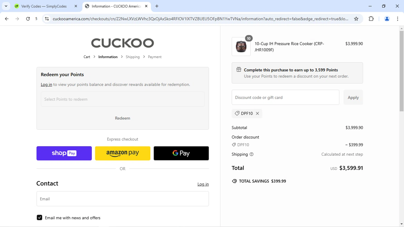The height and width of the screenshot is (227, 404).
Task: Click the Shipping breadcrumb
Action: [133, 57]
